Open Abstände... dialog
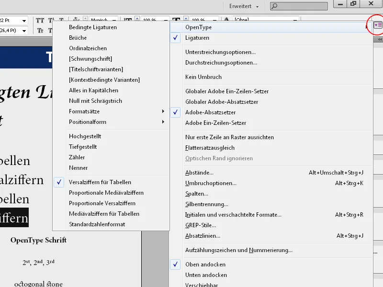This screenshot has width=383, height=287. (271, 173)
